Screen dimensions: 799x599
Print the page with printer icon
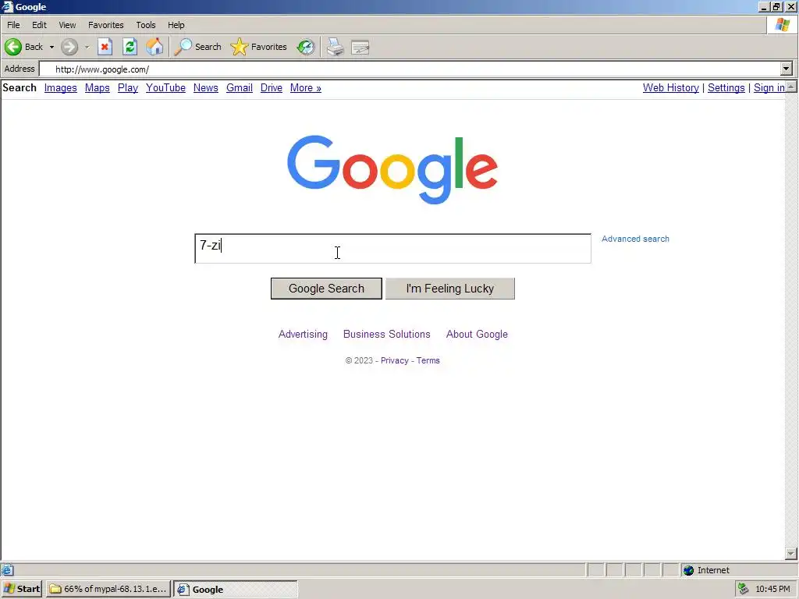pos(336,47)
